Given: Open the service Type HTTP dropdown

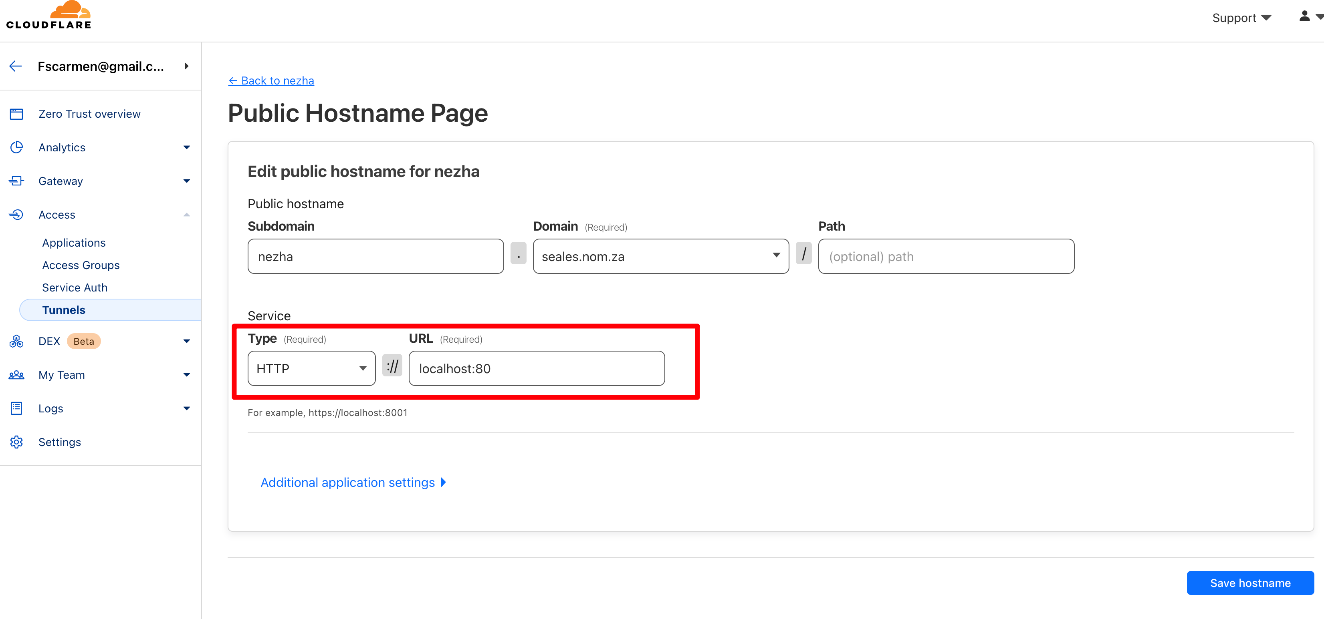Looking at the screenshot, I should point(311,368).
